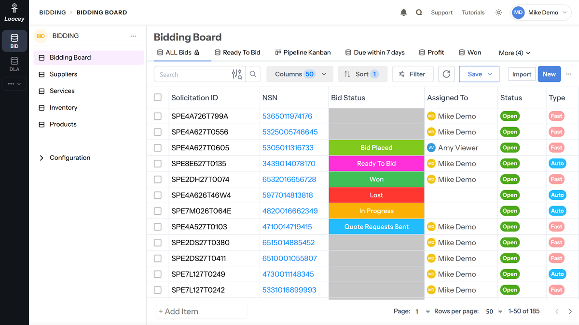
Task: Open the BIDDING sidebar options ellipsis
Action: pyautogui.click(x=133, y=36)
